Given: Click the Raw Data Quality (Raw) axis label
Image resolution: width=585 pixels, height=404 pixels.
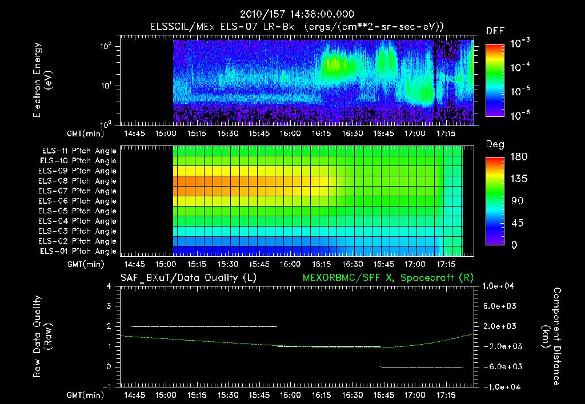Looking at the screenshot, I should coord(42,337).
